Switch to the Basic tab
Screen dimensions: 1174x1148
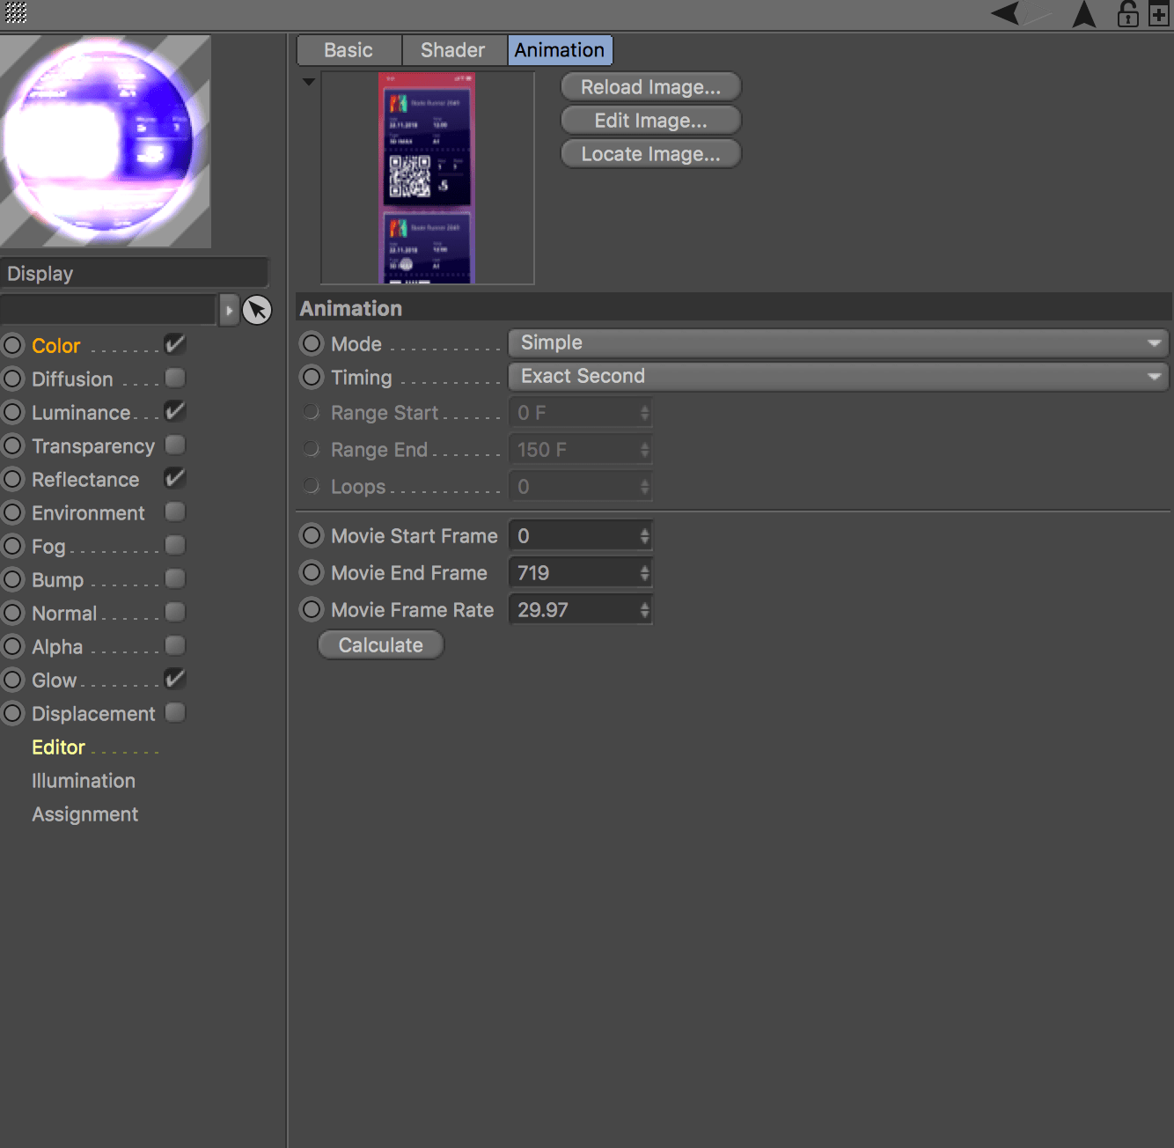(x=349, y=50)
